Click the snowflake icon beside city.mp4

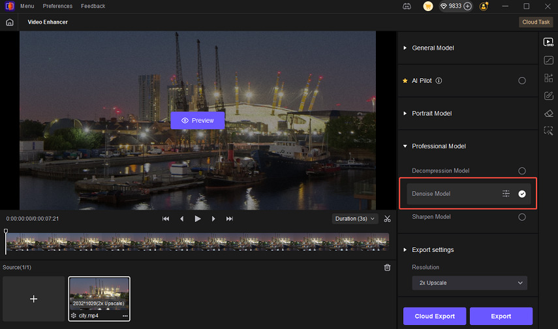[x=74, y=315]
